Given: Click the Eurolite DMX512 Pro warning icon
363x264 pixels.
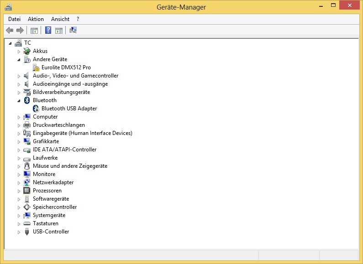Looking at the screenshot, I should coord(36,67).
